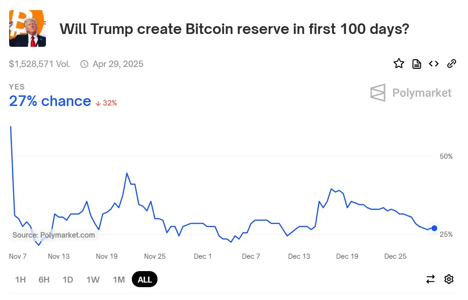
Task: Open the market rules document icon
Action: [x=416, y=63]
